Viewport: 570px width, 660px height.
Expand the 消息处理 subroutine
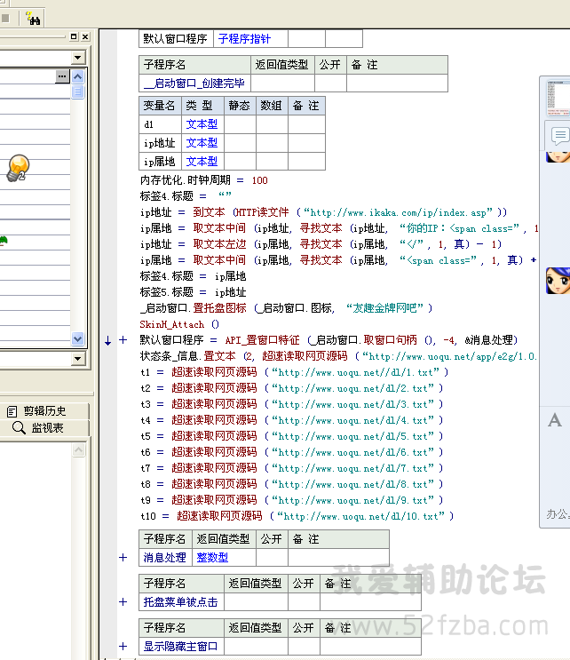[x=123, y=558]
